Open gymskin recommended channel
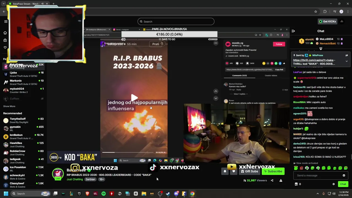The width and height of the screenshot is (352, 198). click(x=23, y=128)
